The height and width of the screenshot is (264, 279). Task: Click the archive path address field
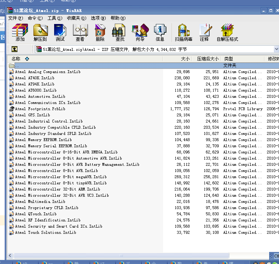pos(154,49)
